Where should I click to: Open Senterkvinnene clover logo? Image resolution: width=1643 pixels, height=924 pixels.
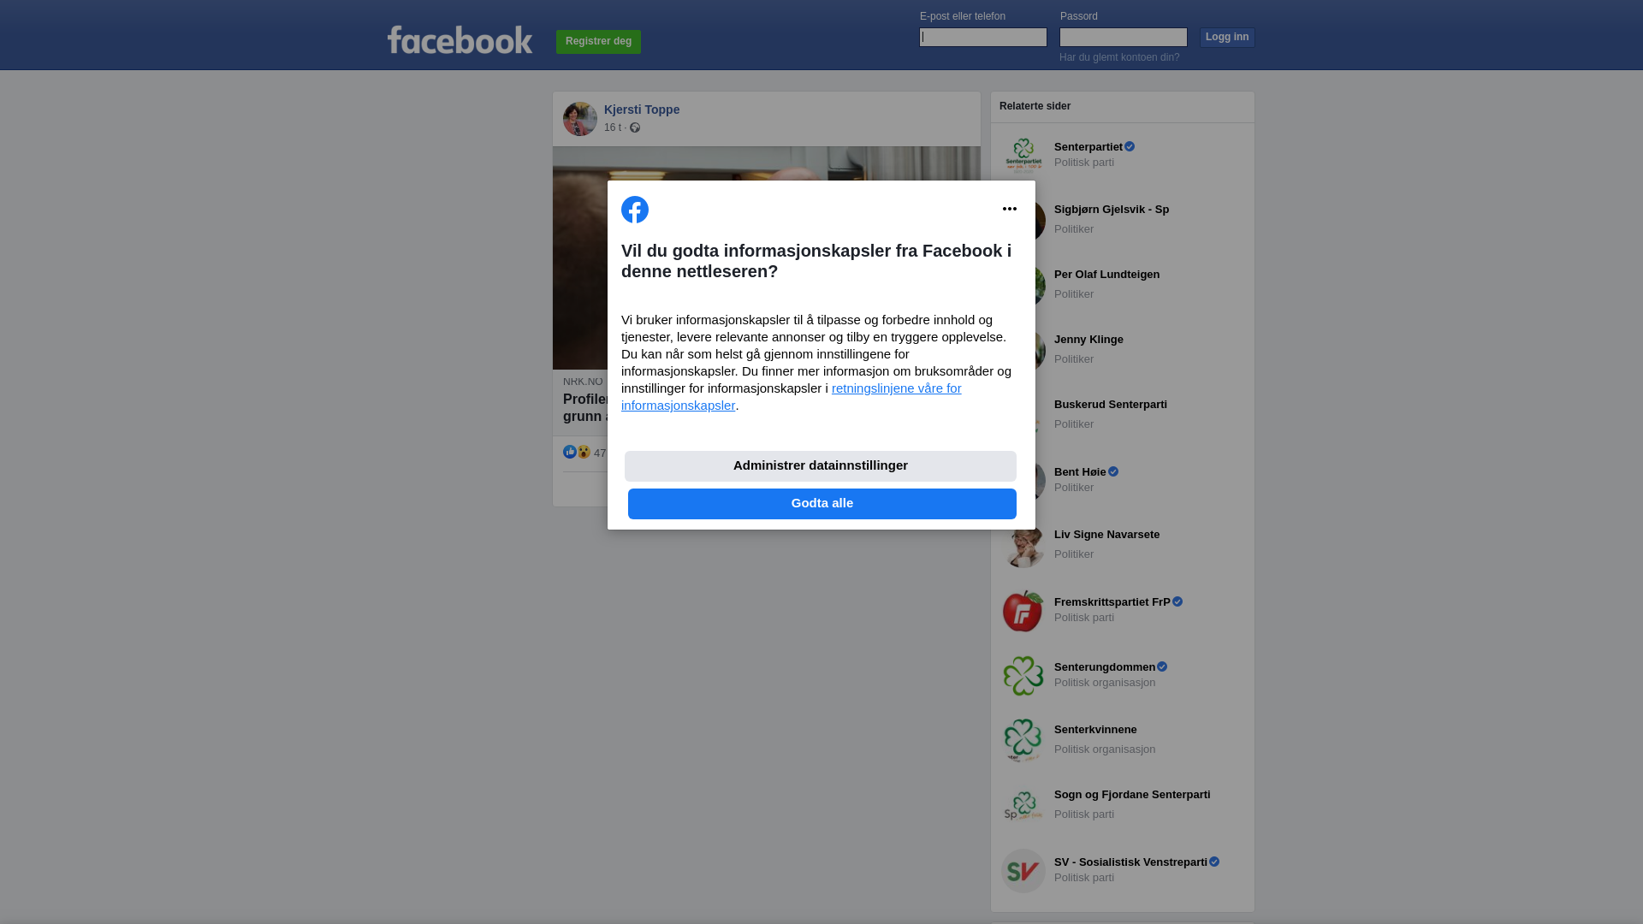coord(1023,741)
